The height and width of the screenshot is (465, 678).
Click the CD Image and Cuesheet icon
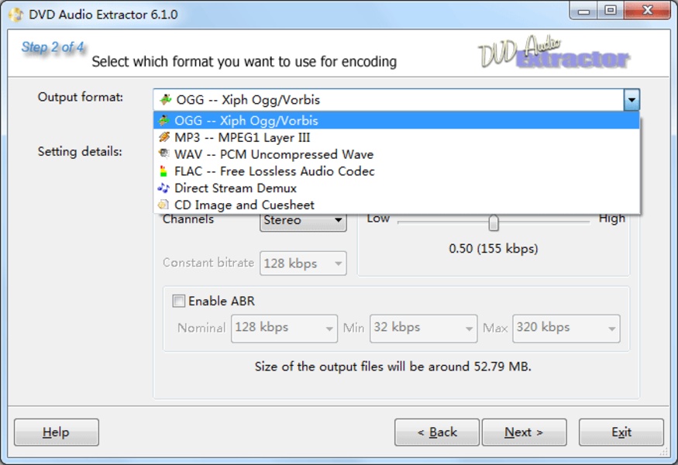click(163, 205)
